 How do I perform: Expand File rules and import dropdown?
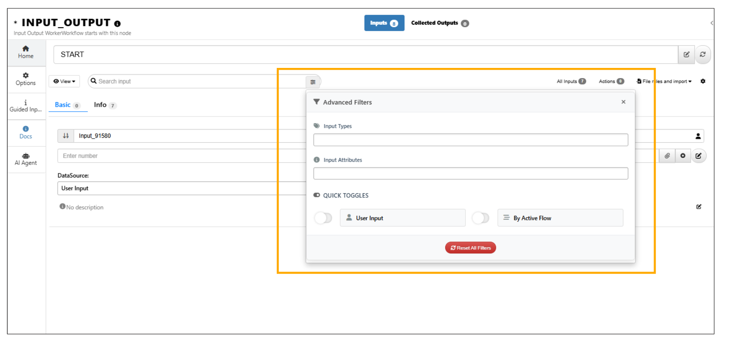(x=664, y=81)
